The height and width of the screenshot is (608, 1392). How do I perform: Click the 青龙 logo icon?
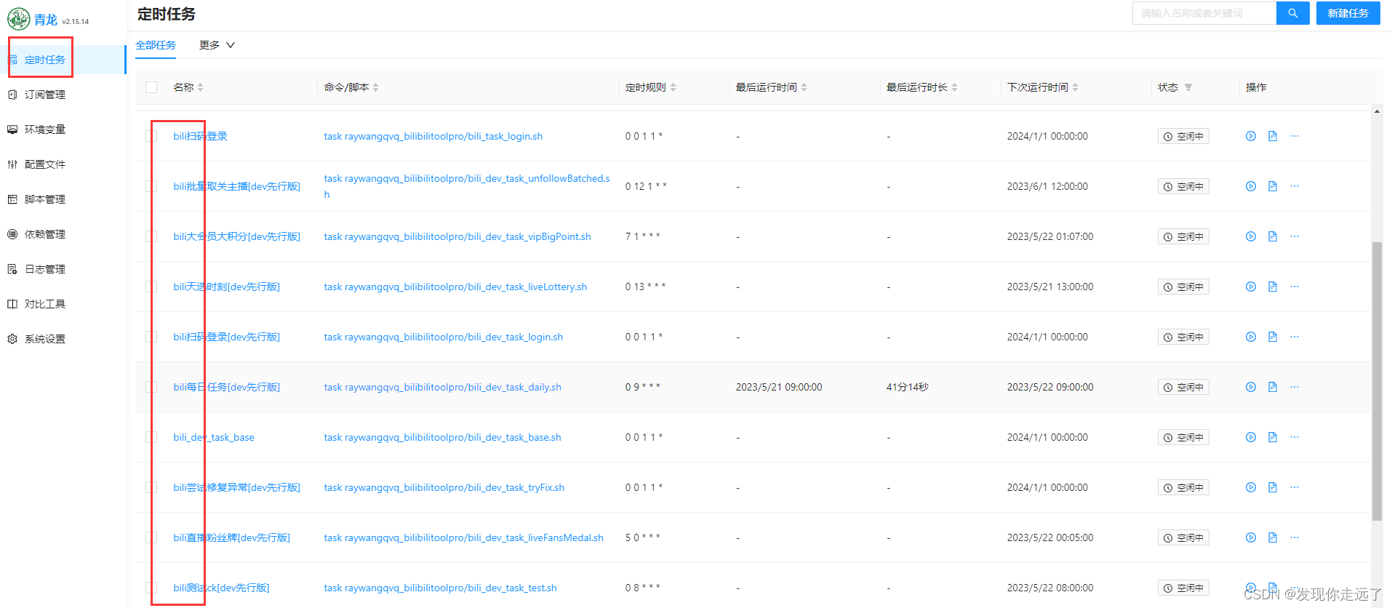(x=18, y=19)
